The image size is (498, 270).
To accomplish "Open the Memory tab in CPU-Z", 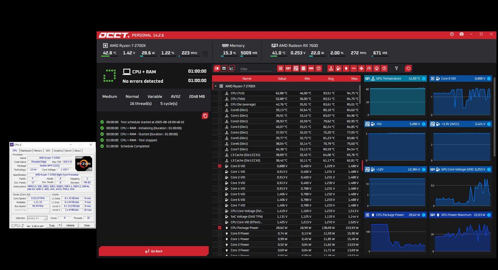I will click(38, 150).
